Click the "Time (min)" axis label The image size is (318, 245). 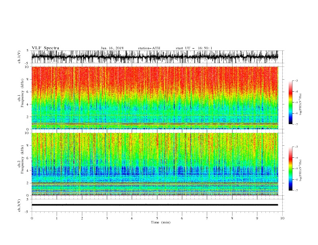pos(161,222)
